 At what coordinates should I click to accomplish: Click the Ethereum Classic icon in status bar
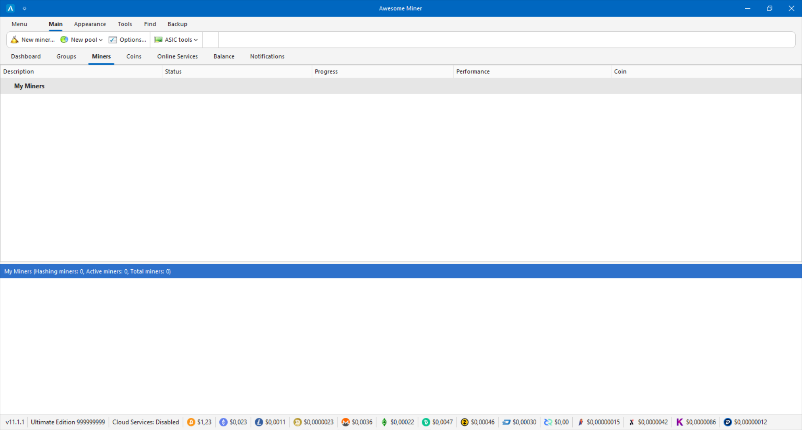click(384, 422)
